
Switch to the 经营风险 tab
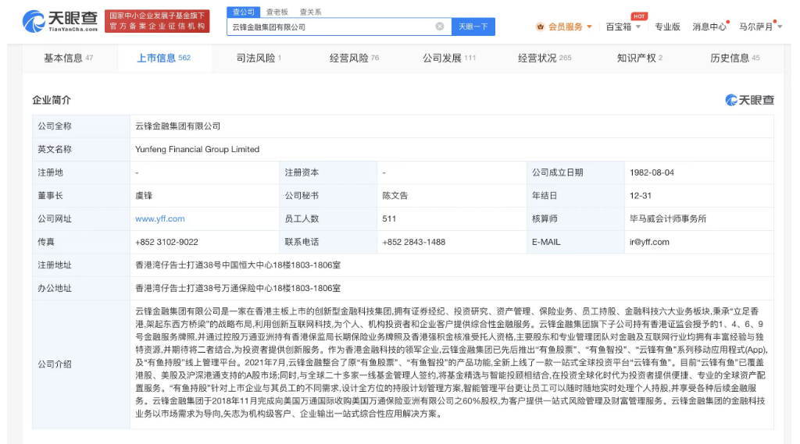click(354, 58)
